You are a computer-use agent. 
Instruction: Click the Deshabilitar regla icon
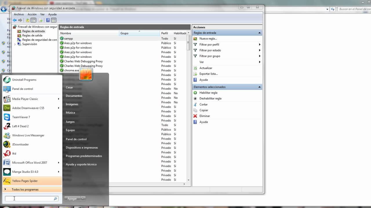tap(195, 99)
